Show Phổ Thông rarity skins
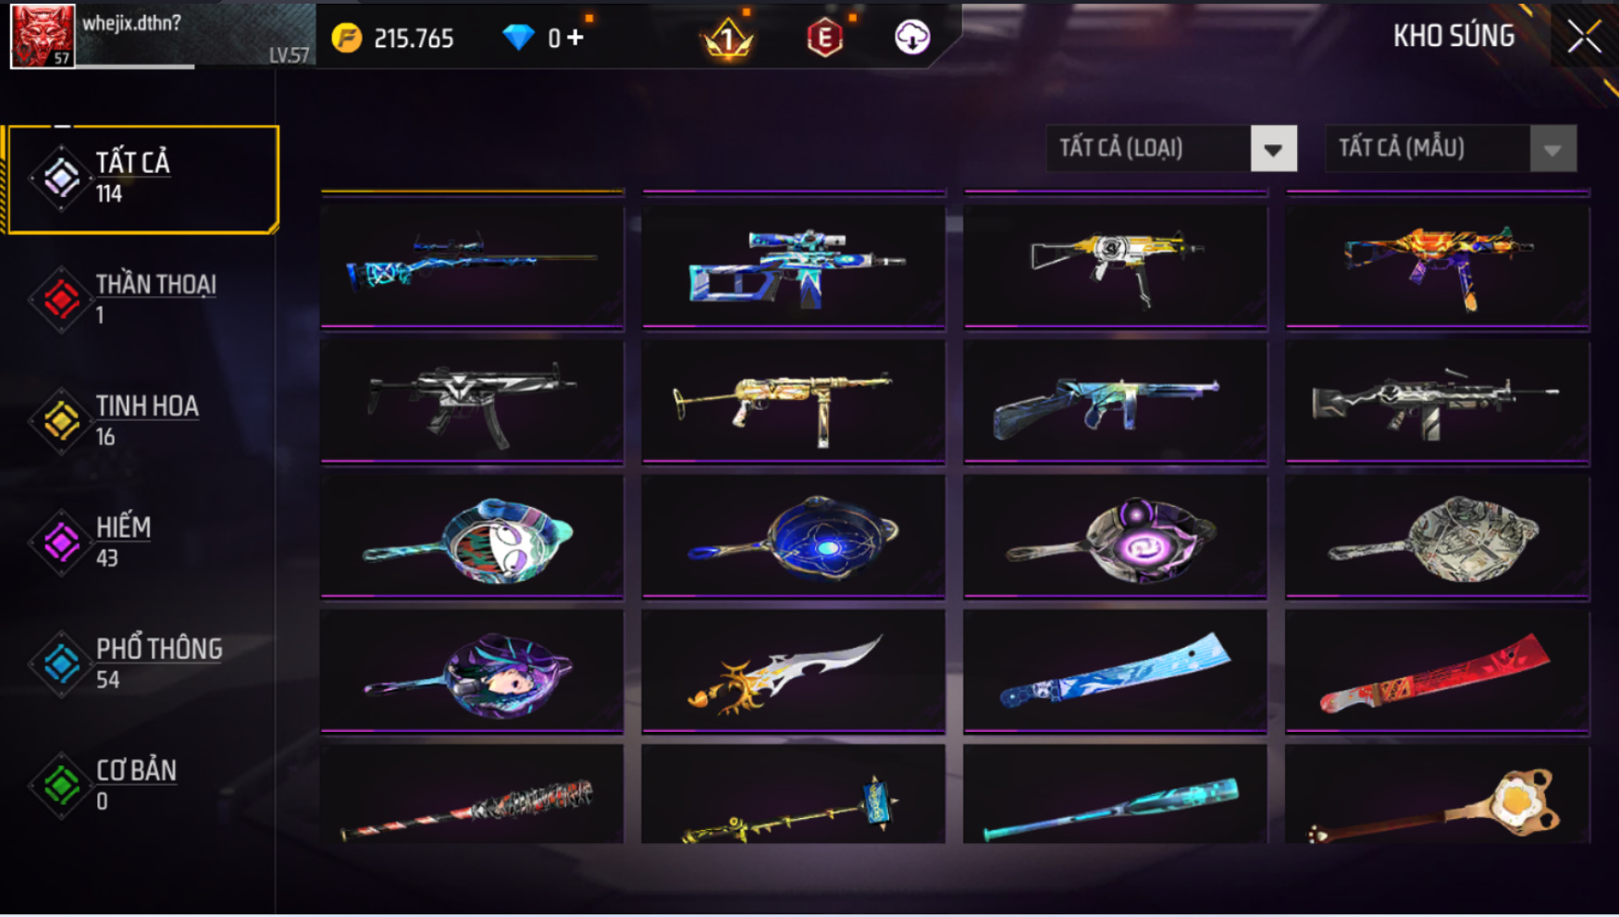The width and height of the screenshot is (1619, 917). 139,663
